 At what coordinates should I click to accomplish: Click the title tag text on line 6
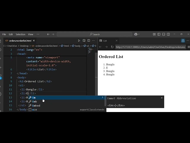[x=41, y=69]
